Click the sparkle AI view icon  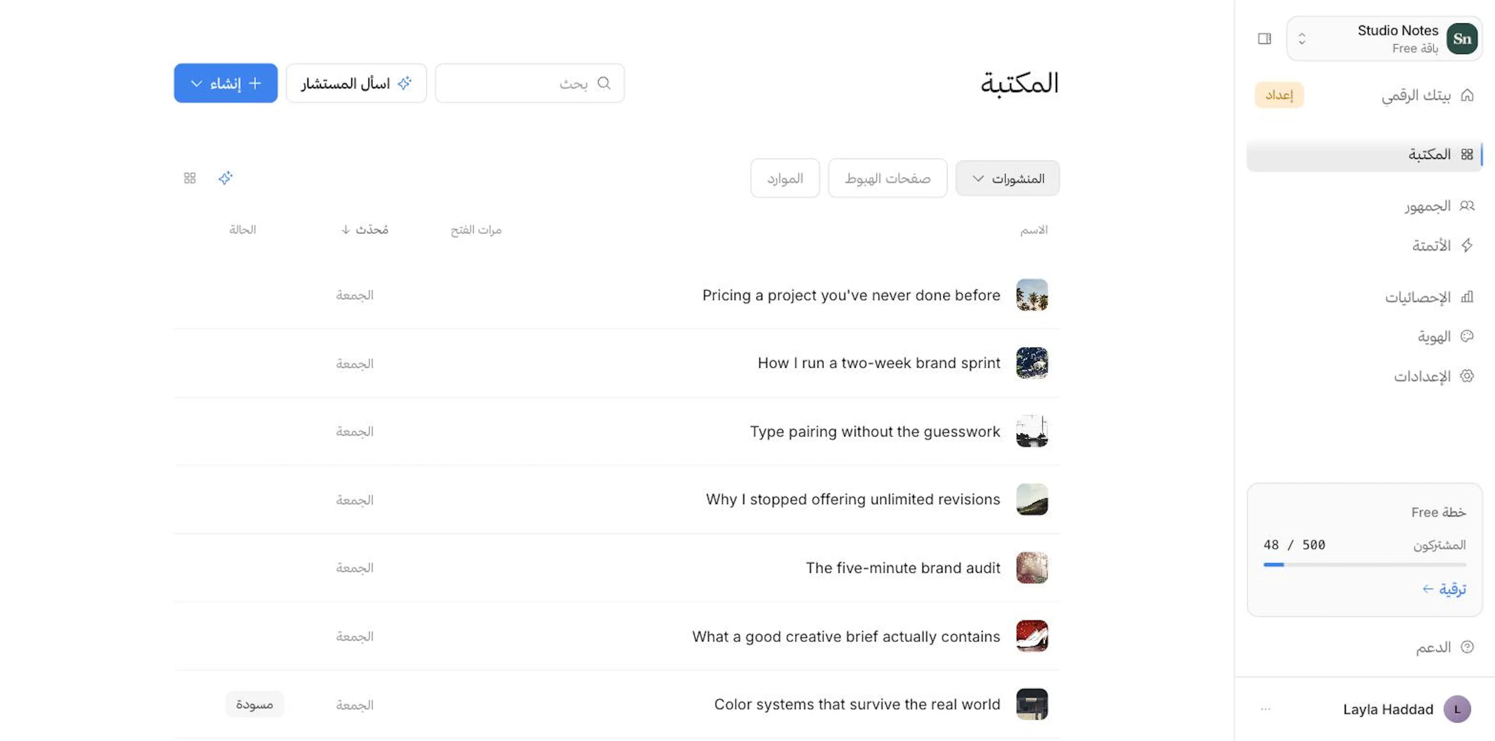click(226, 178)
